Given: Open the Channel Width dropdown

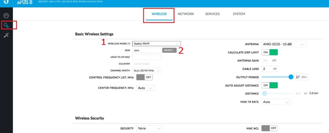Looking at the screenshot, I should click(x=147, y=70).
